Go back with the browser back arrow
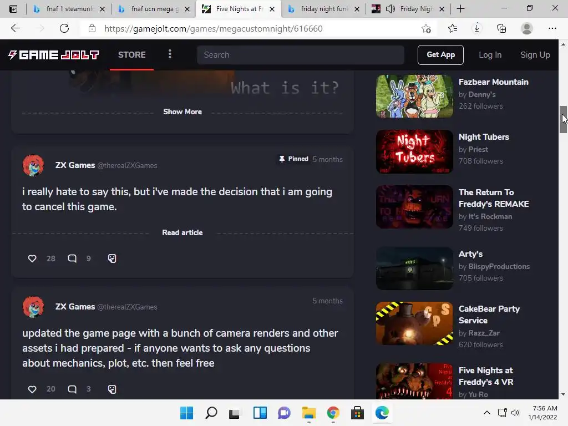Viewport: 568px width, 426px height. tap(15, 28)
